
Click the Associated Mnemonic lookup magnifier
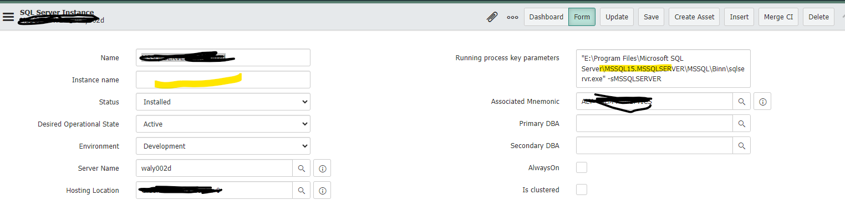tap(742, 102)
